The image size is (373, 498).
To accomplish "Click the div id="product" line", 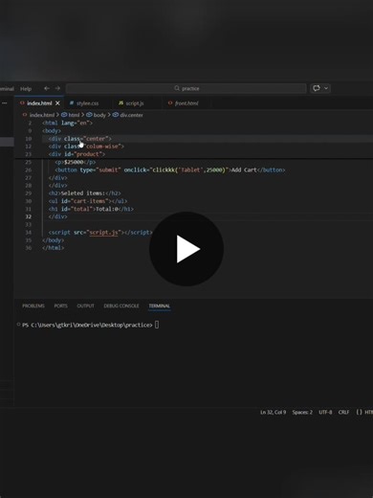I will [x=77, y=154].
